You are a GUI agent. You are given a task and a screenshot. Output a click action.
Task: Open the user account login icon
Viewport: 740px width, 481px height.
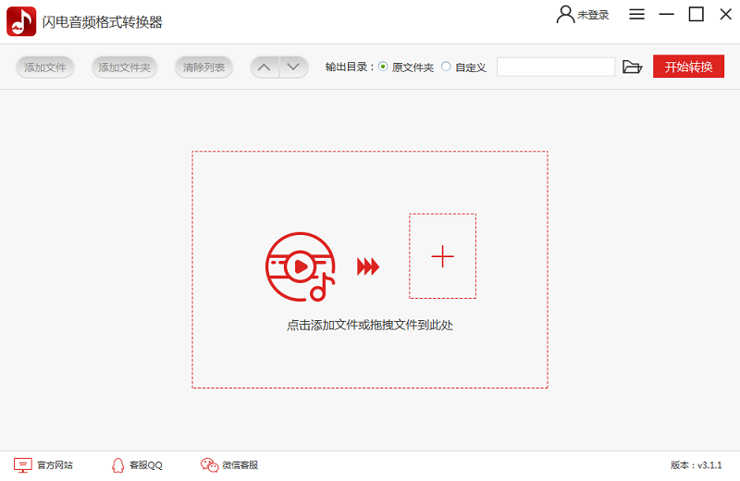[565, 15]
